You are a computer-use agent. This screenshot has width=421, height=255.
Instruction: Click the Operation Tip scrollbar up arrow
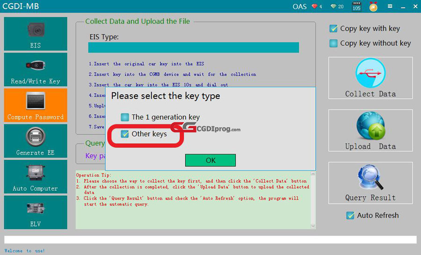point(313,173)
